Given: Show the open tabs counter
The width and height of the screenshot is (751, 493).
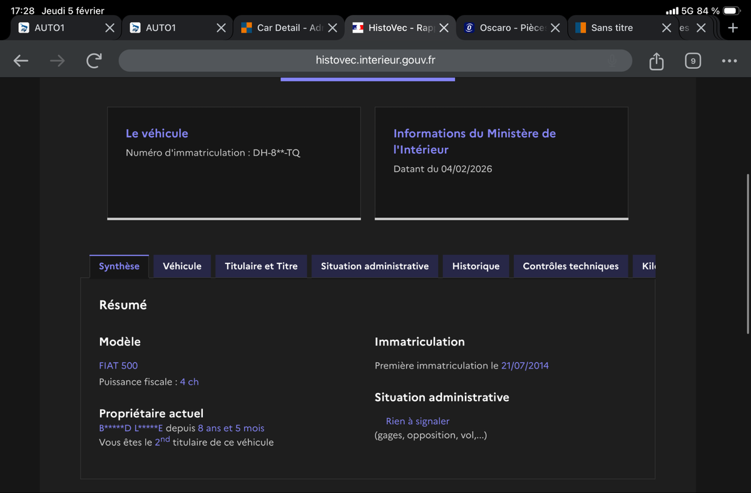Looking at the screenshot, I should [x=693, y=61].
